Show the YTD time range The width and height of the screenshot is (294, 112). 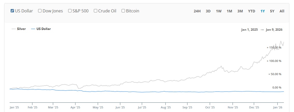coord(251,11)
